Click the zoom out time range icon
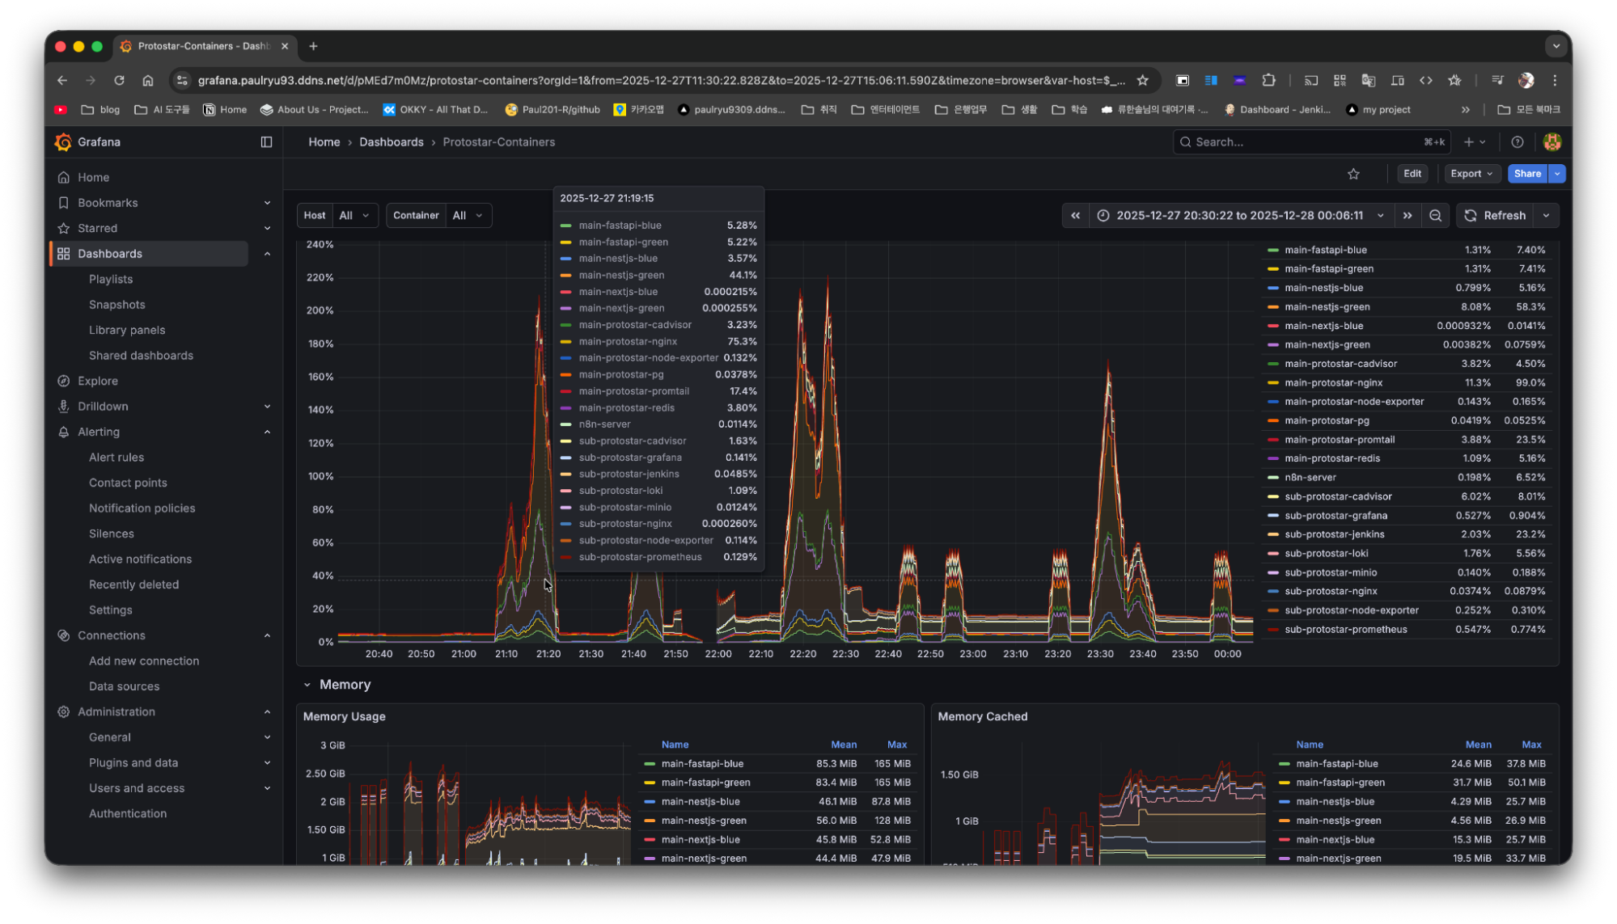 tap(1435, 216)
